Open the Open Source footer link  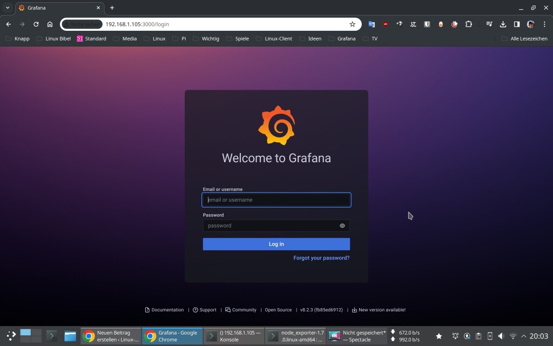click(x=278, y=310)
